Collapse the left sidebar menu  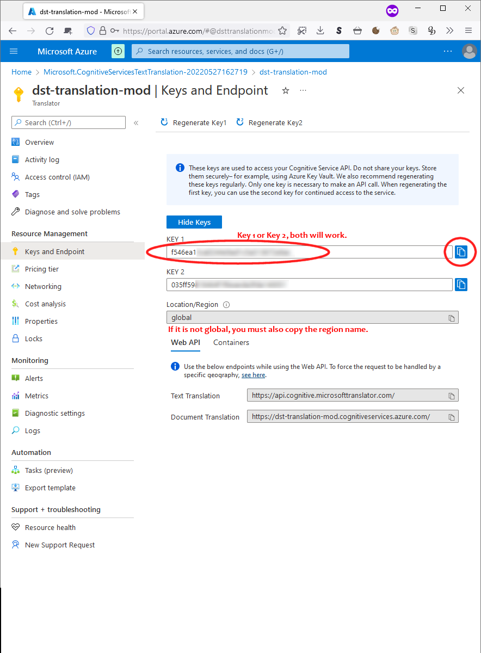pyautogui.click(x=136, y=122)
